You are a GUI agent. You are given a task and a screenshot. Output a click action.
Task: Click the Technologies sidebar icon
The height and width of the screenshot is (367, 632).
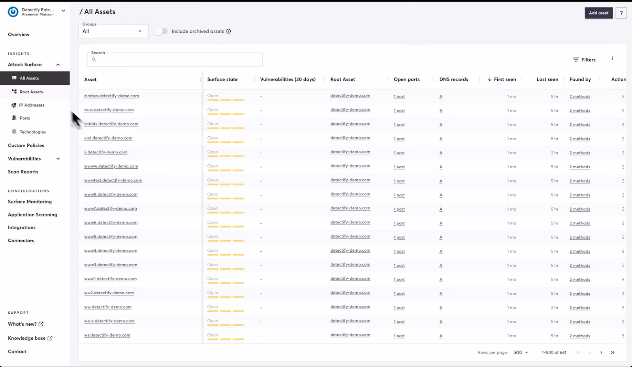point(14,132)
